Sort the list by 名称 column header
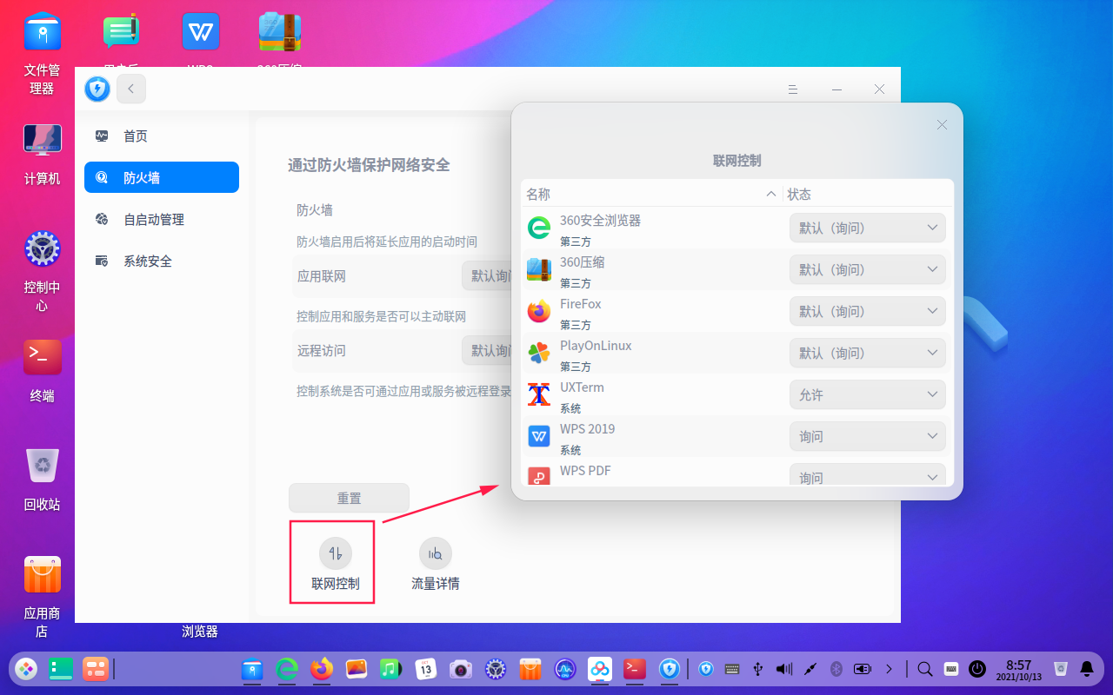1113x695 pixels. point(652,194)
